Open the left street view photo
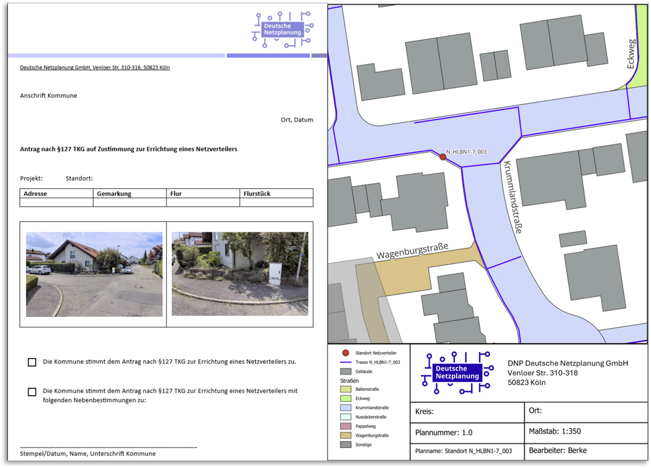The height and width of the screenshot is (468, 651). pos(94,274)
